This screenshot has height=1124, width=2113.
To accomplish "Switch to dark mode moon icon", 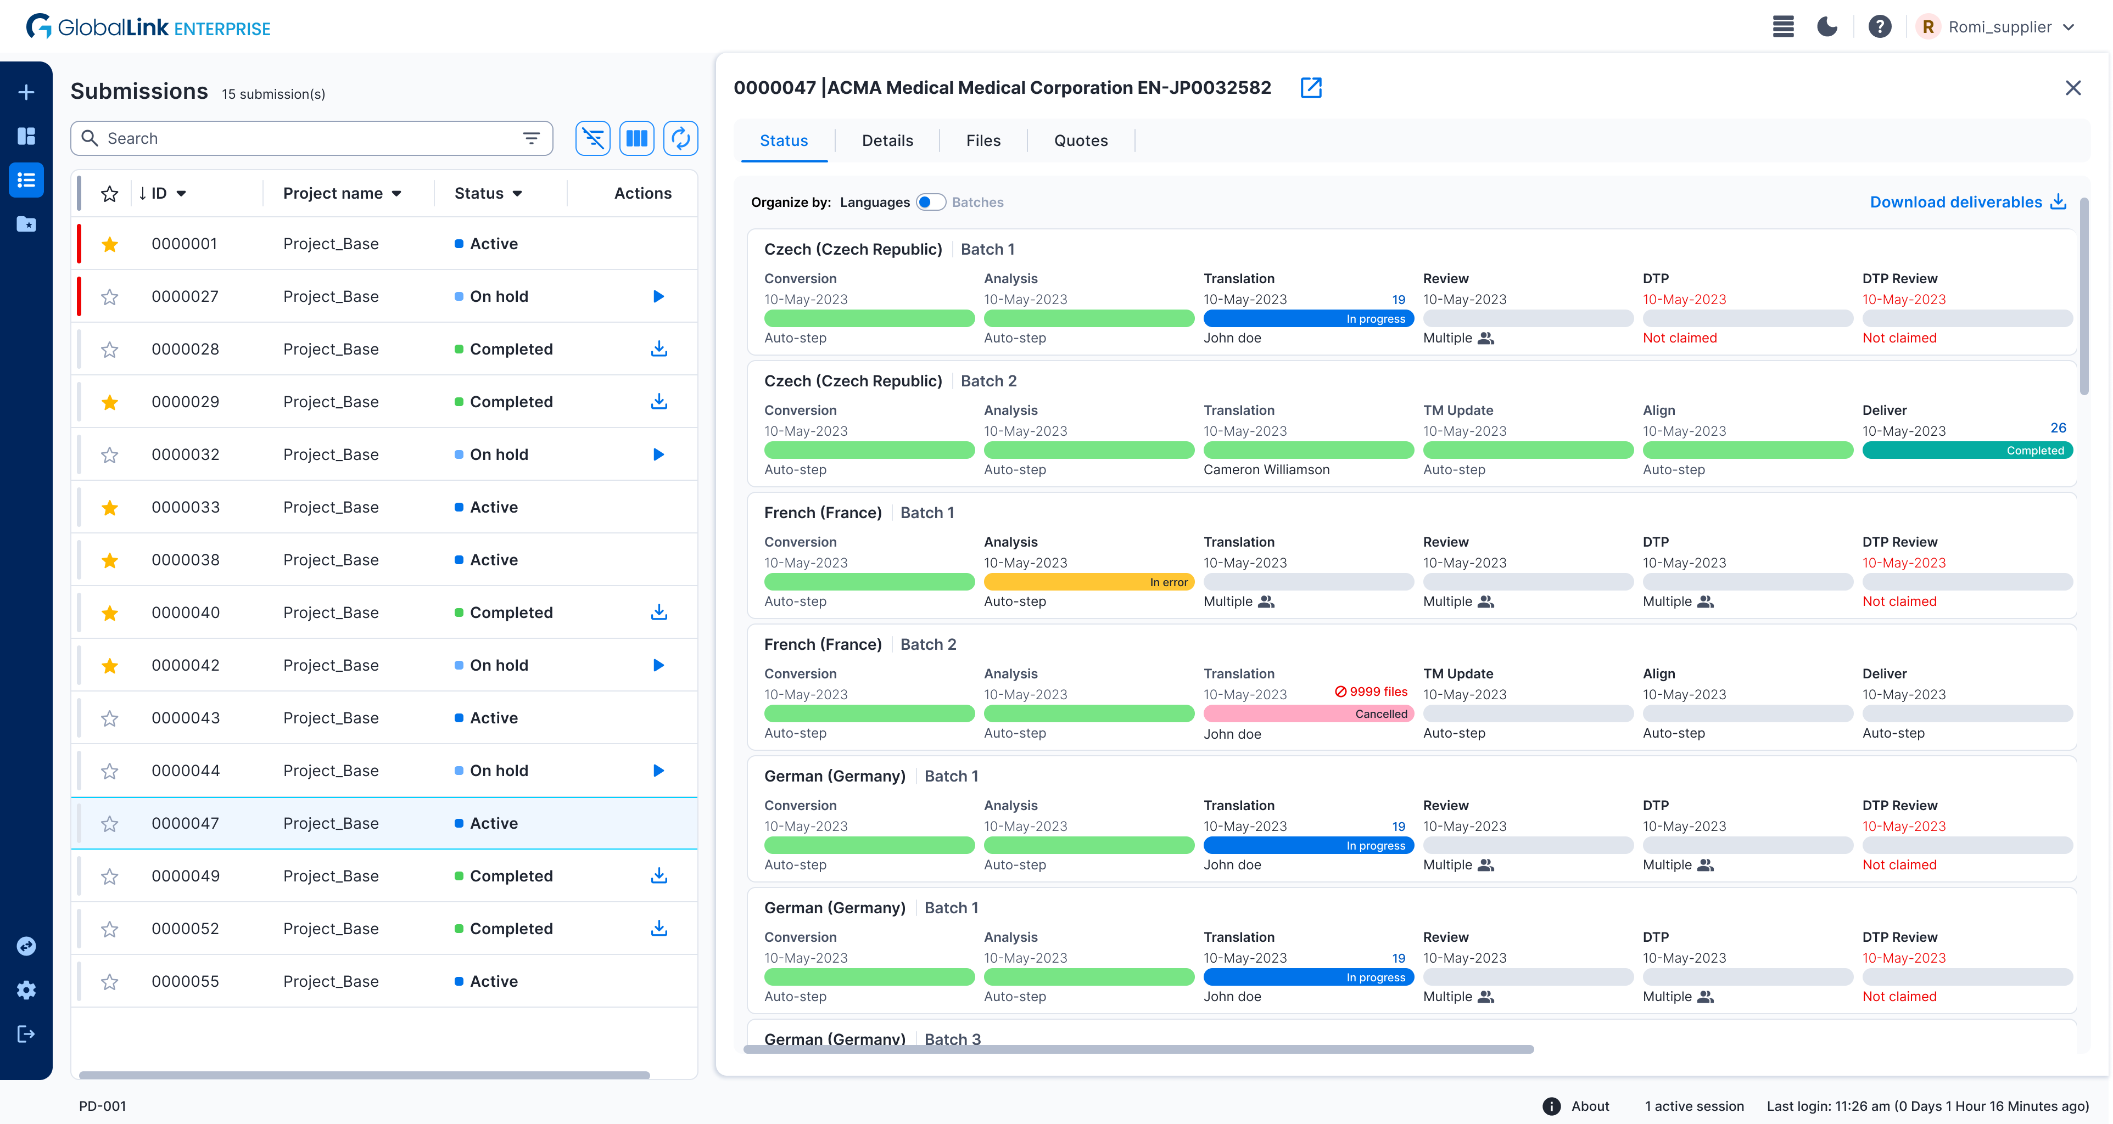I will click(1827, 27).
